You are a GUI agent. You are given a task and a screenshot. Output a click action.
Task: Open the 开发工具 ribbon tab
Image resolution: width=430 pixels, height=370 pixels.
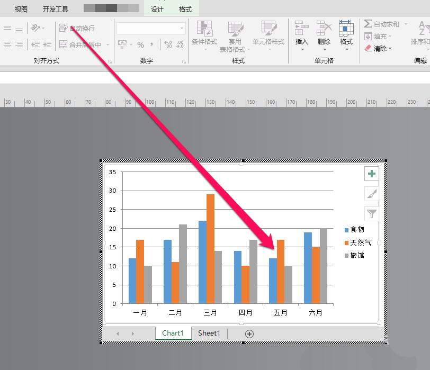(x=56, y=10)
